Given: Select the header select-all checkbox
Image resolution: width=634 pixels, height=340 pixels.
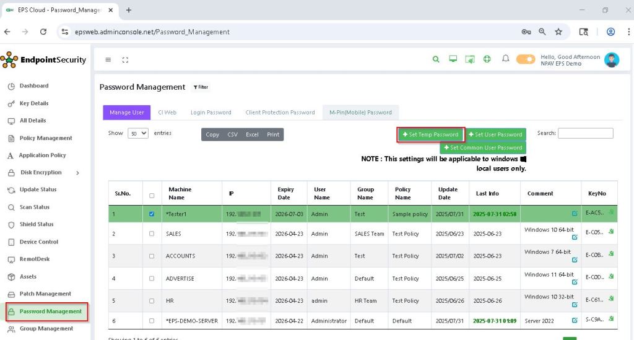Looking at the screenshot, I should (x=152, y=196).
